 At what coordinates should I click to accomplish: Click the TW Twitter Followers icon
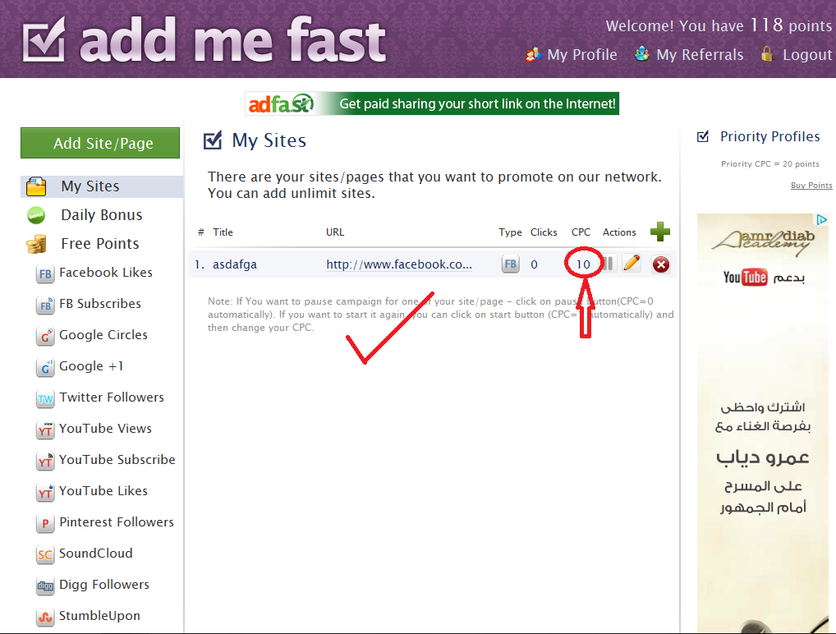45,399
